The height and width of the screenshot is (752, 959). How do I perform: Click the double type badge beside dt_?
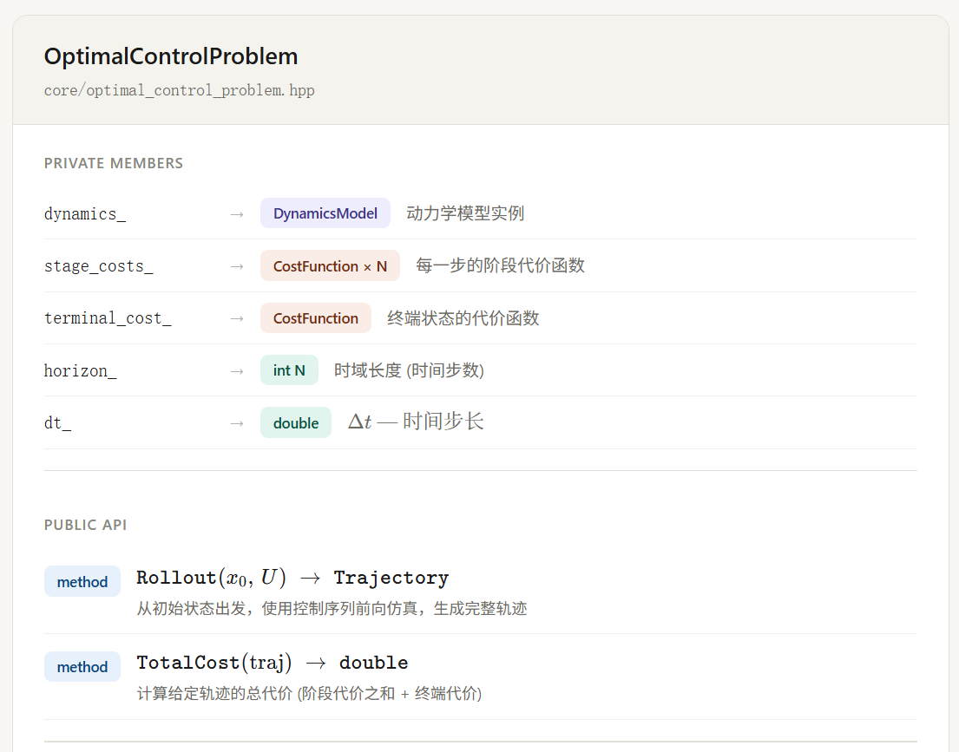click(295, 423)
